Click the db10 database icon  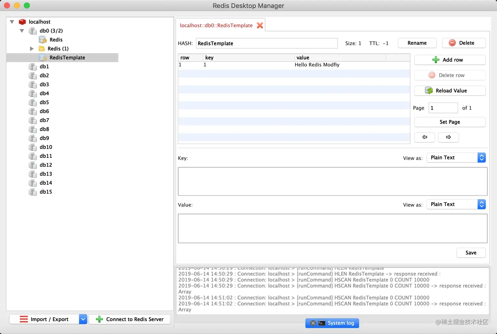(x=33, y=147)
